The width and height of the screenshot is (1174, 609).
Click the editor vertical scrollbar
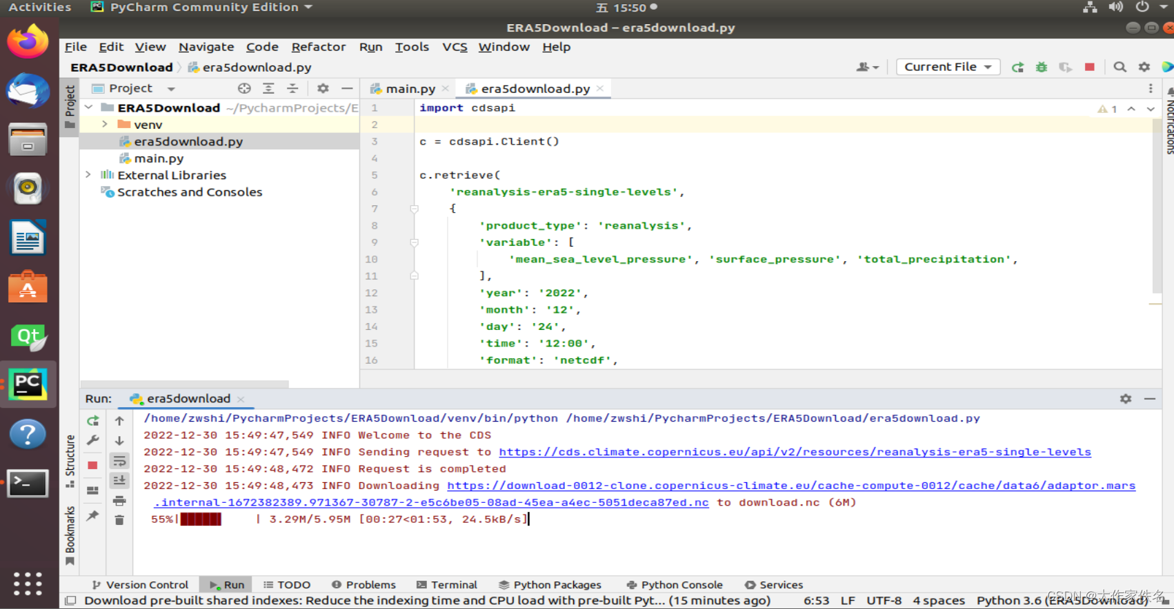(x=1157, y=207)
